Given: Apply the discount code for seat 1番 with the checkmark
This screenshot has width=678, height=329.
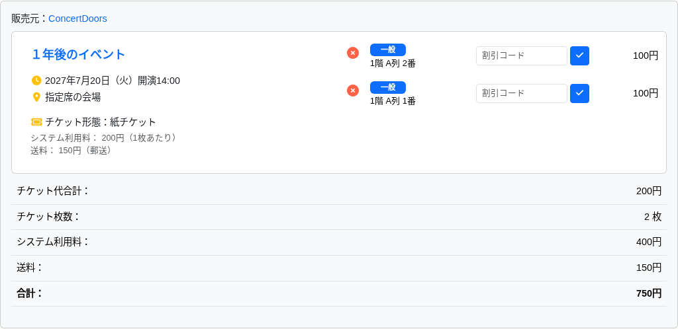Looking at the screenshot, I should click(579, 93).
